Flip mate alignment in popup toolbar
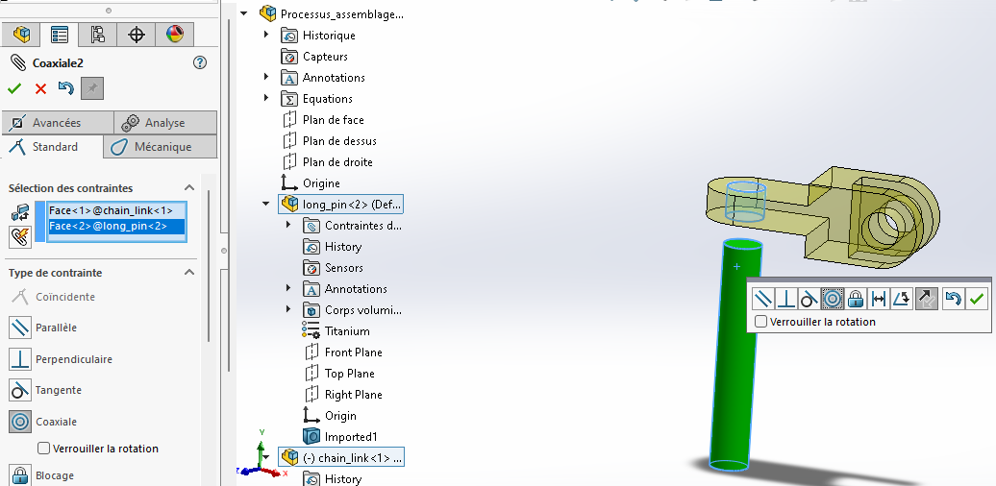The height and width of the screenshot is (486, 996). coord(927,298)
